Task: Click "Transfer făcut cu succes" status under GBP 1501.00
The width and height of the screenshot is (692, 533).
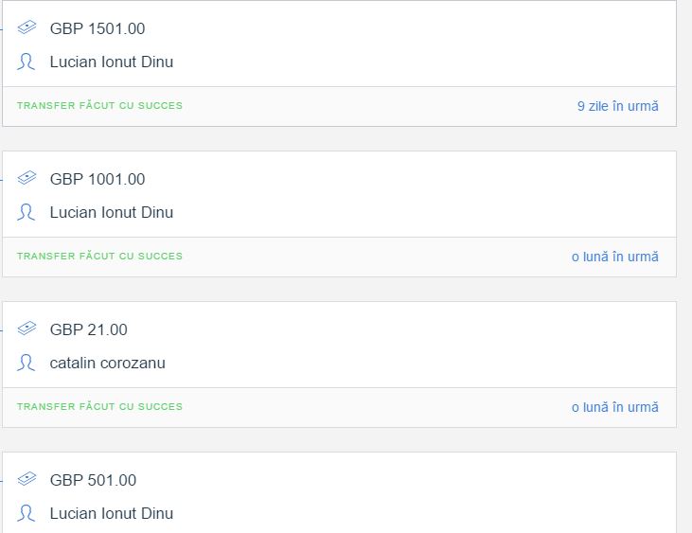Action: coord(99,106)
